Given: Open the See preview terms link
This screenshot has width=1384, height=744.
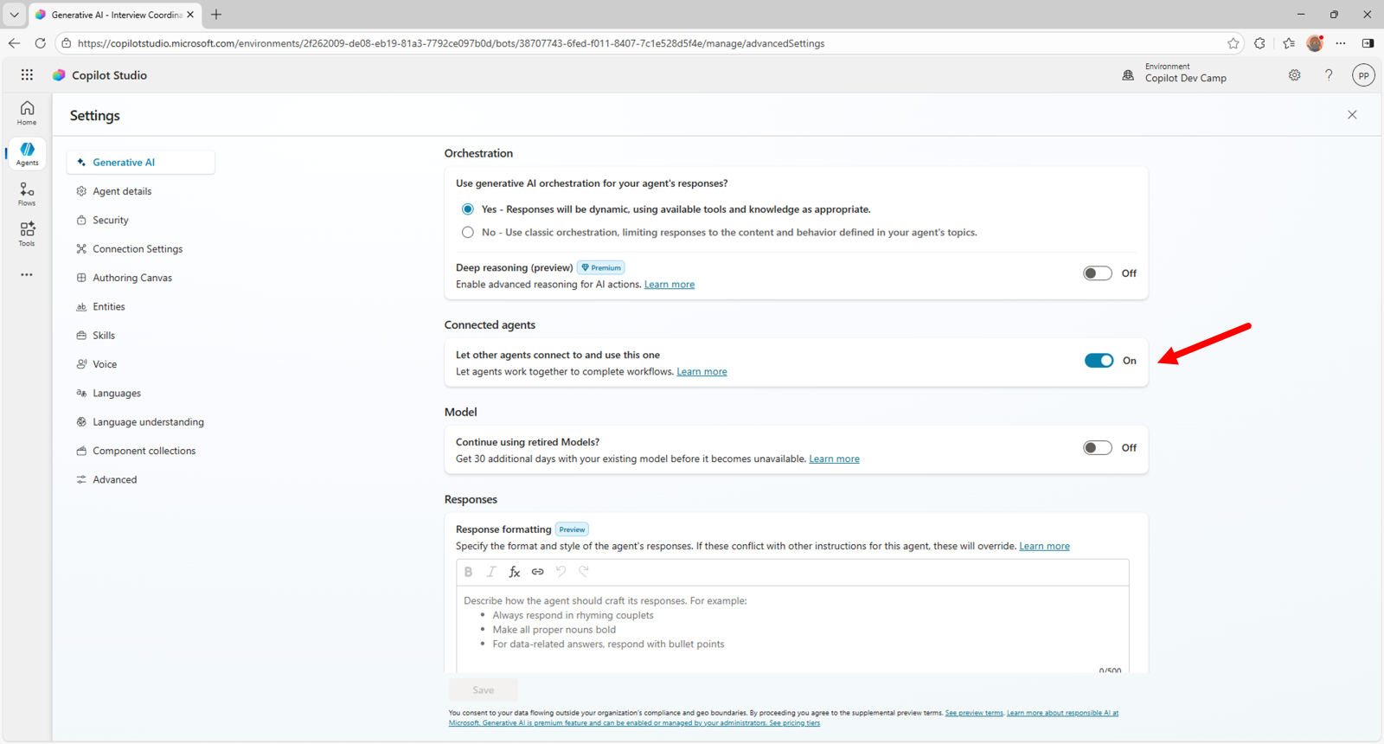Looking at the screenshot, I should (x=974, y=713).
